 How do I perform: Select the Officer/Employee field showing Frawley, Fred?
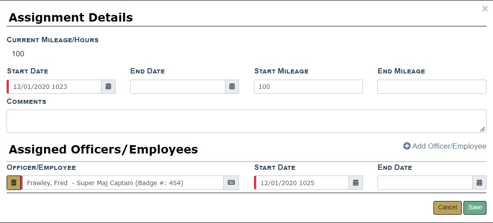pyautogui.click(x=123, y=183)
